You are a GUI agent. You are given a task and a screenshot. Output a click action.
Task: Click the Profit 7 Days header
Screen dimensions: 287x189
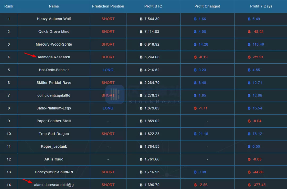[x=261, y=6]
